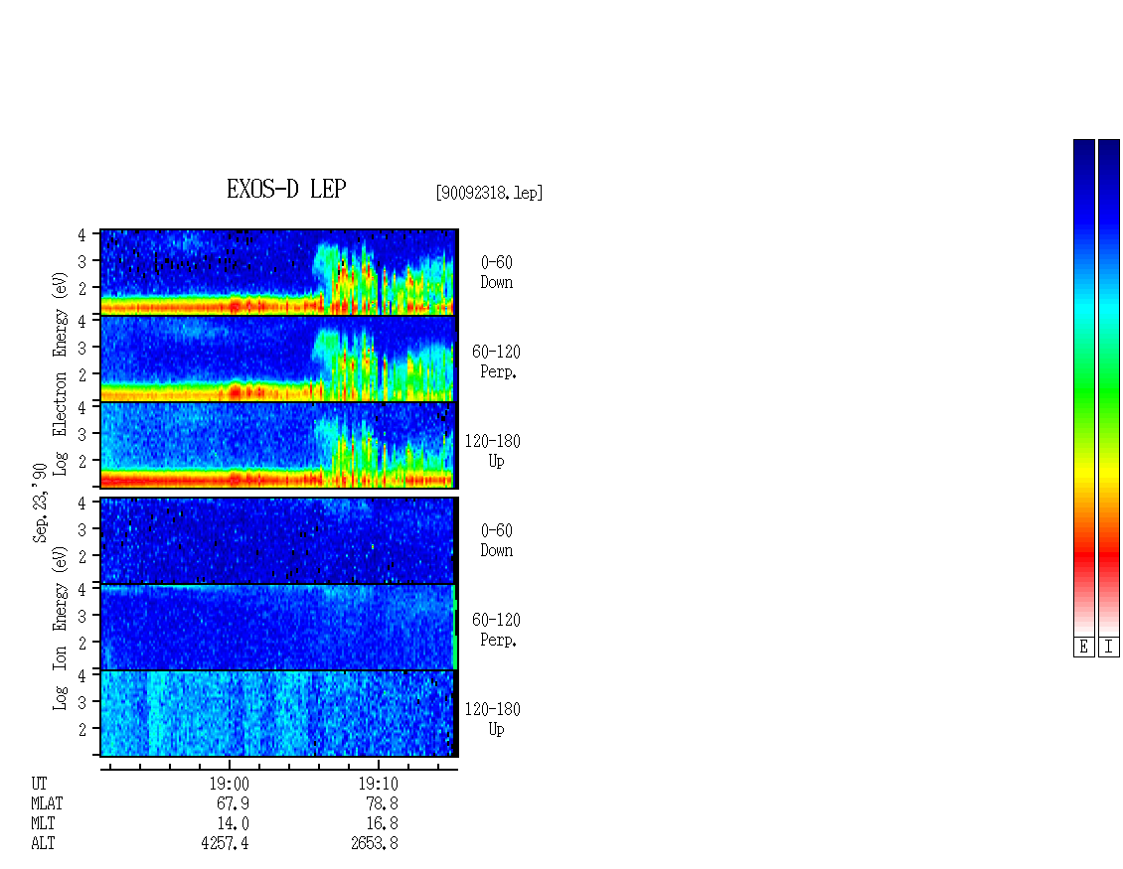
Task: Click the EXOS-D LEP plot title
Action: point(286,189)
